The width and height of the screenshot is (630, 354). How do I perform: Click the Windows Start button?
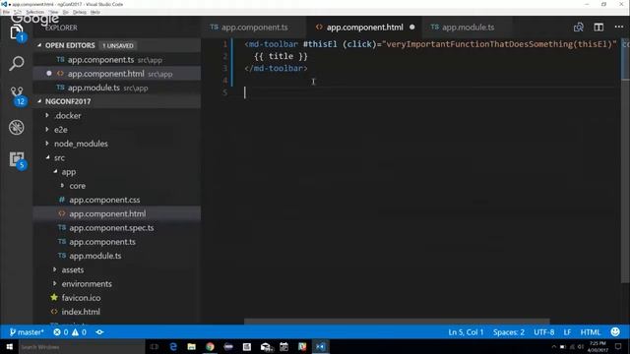[9, 346]
